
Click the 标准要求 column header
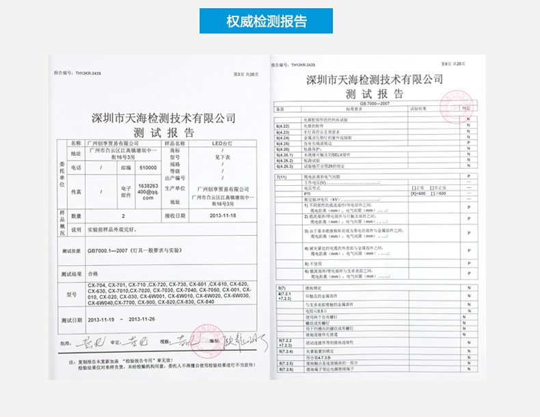pos(354,109)
